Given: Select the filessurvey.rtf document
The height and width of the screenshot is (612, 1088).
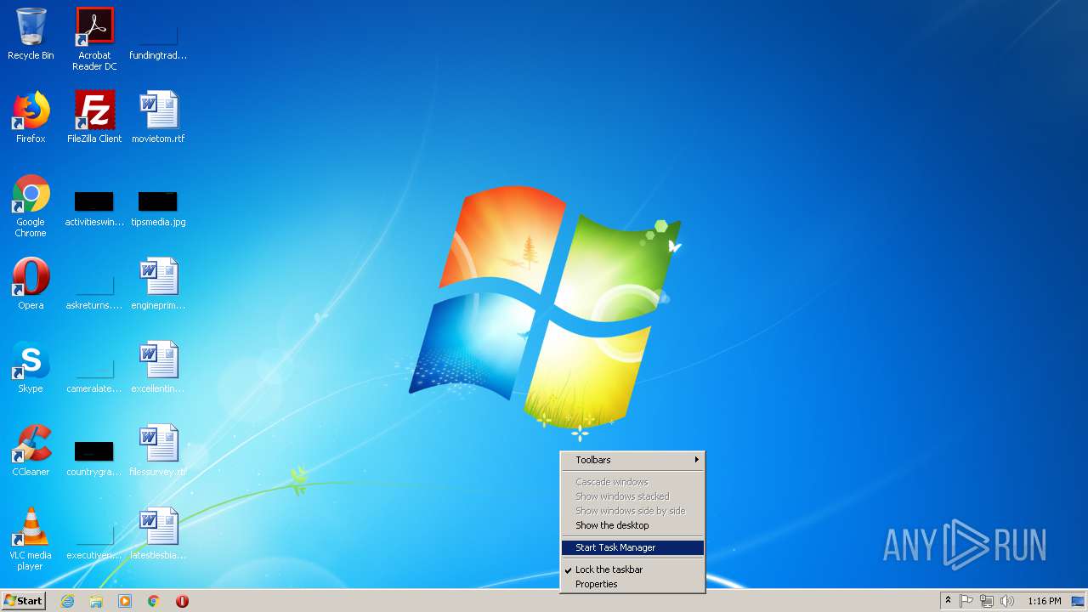Looking at the screenshot, I should [x=158, y=450].
